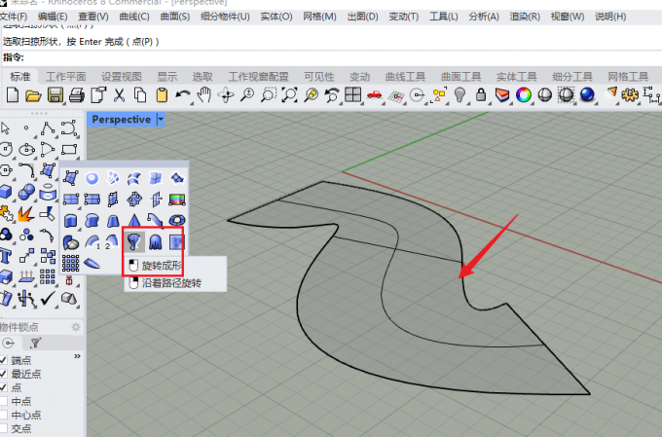Open 物件锁点 panel settings gear

(x=76, y=327)
